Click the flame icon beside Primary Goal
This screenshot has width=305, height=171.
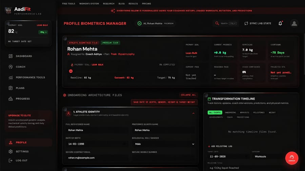(72, 65)
